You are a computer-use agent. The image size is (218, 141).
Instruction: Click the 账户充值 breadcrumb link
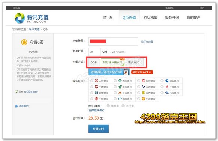point(34,29)
